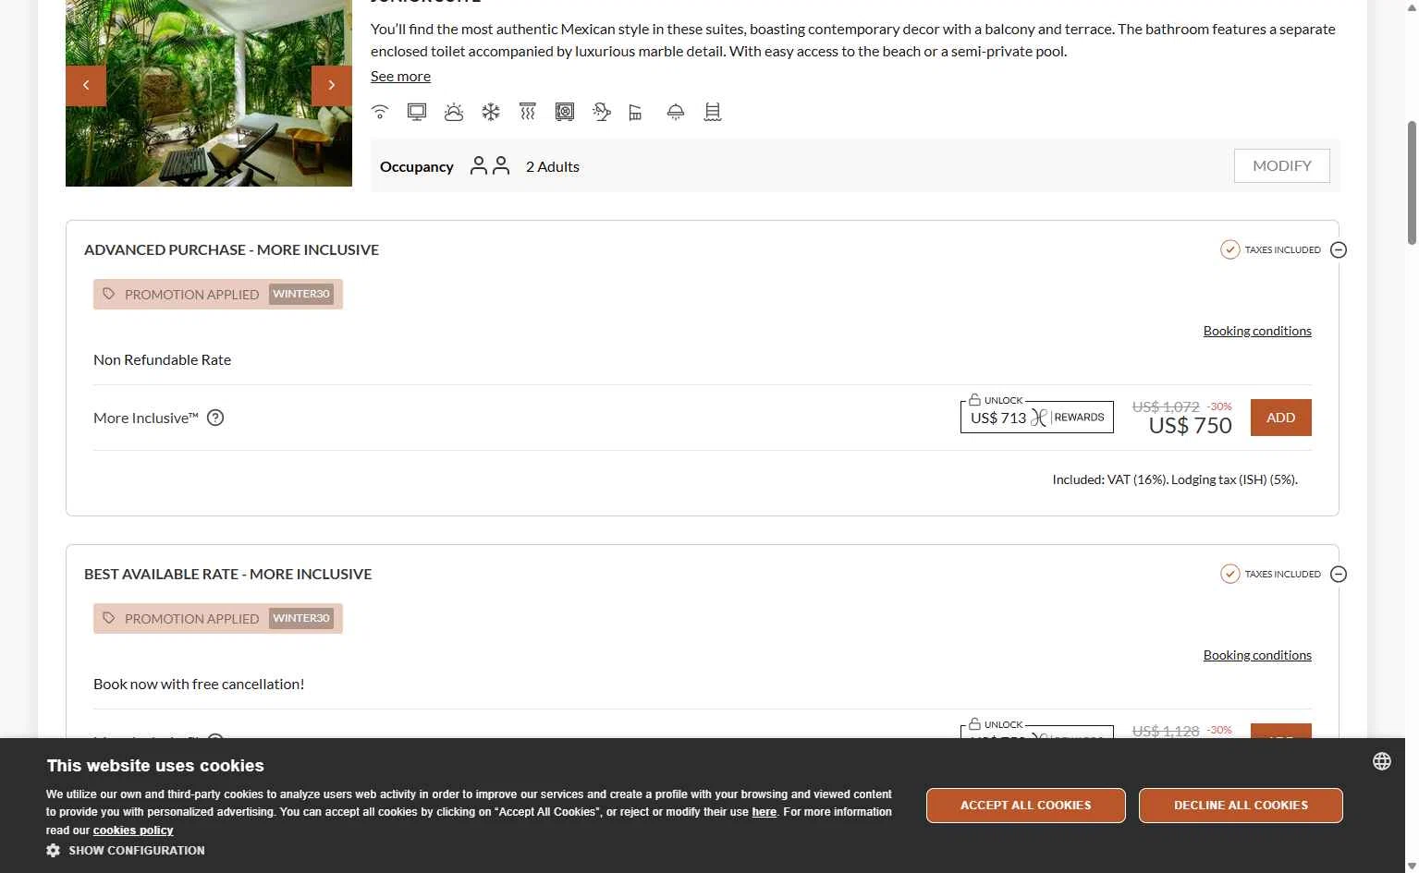Click the VAT and lodging tax note
The width and height of the screenshot is (1419, 873).
pyautogui.click(x=1175, y=479)
